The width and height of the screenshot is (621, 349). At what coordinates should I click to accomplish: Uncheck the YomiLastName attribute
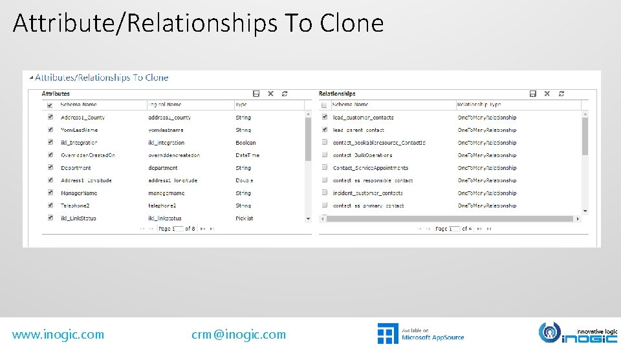coord(50,129)
